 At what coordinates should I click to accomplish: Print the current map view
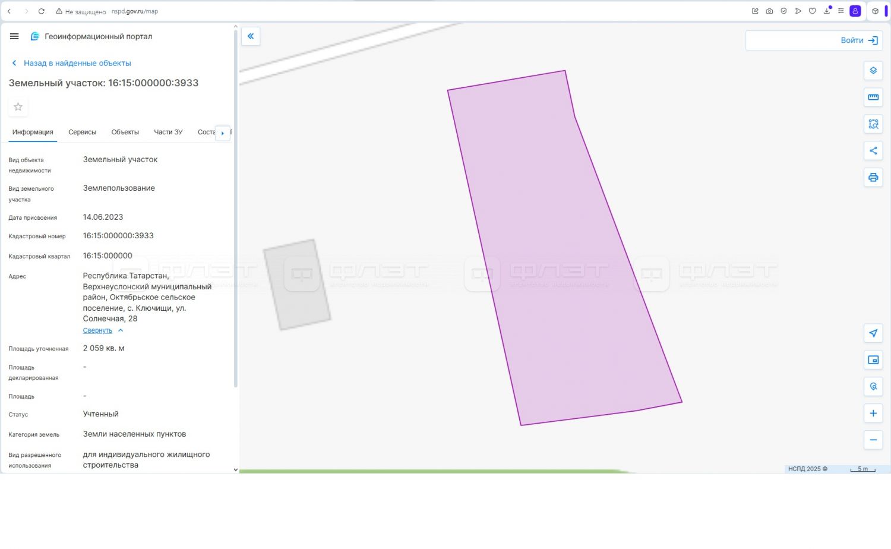pyautogui.click(x=873, y=178)
